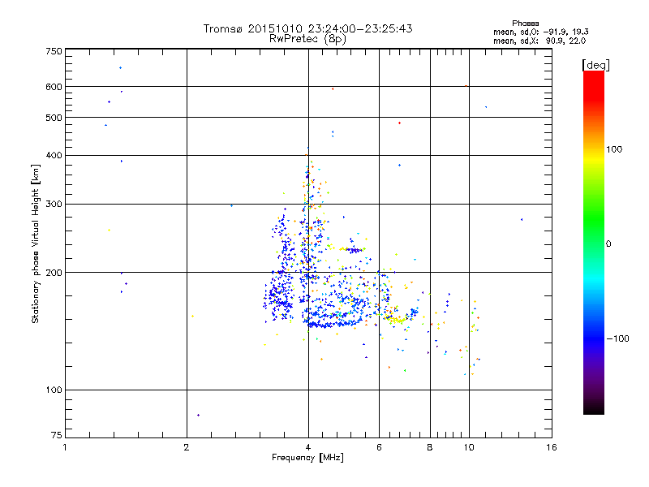Click the 'Phases' header label
The image size is (649, 487).
[525, 24]
